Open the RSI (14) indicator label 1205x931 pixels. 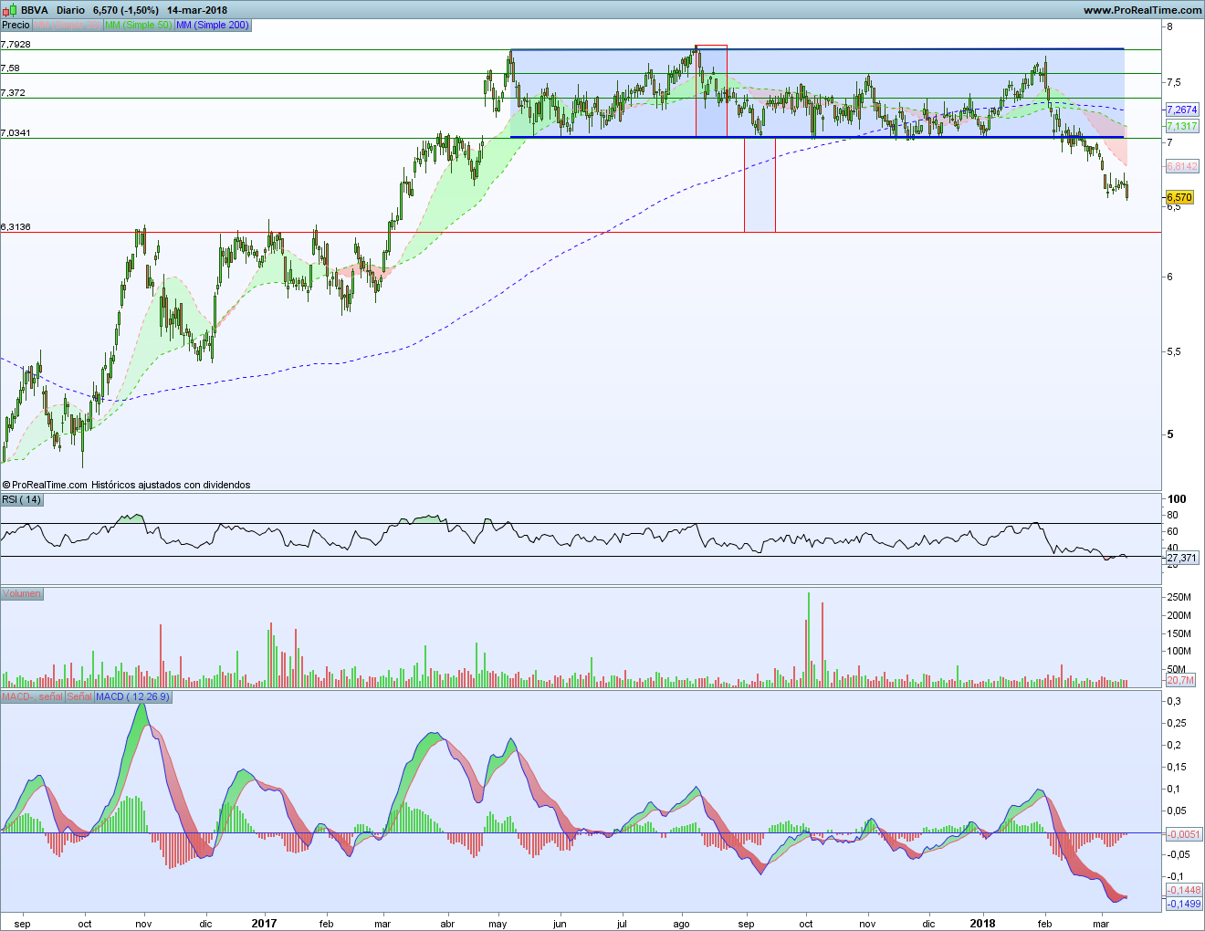click(22, 499)
